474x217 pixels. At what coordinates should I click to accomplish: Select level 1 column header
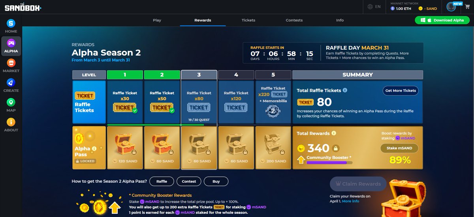pos(125,75)
